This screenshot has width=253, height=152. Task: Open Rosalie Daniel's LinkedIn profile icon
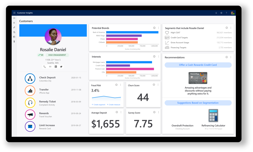(x=56, y=67)
